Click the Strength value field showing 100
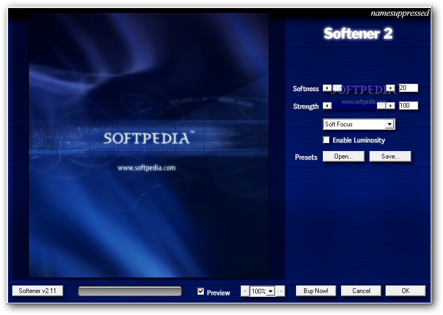443x315 pixels. pos(408,106)
